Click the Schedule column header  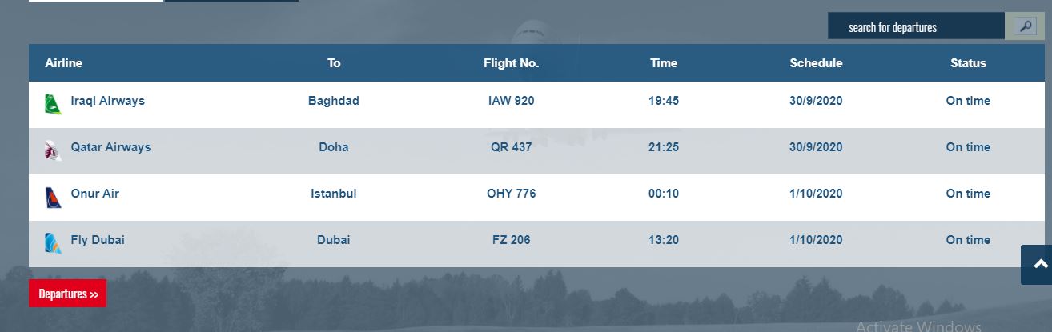(x=816, y=63)
